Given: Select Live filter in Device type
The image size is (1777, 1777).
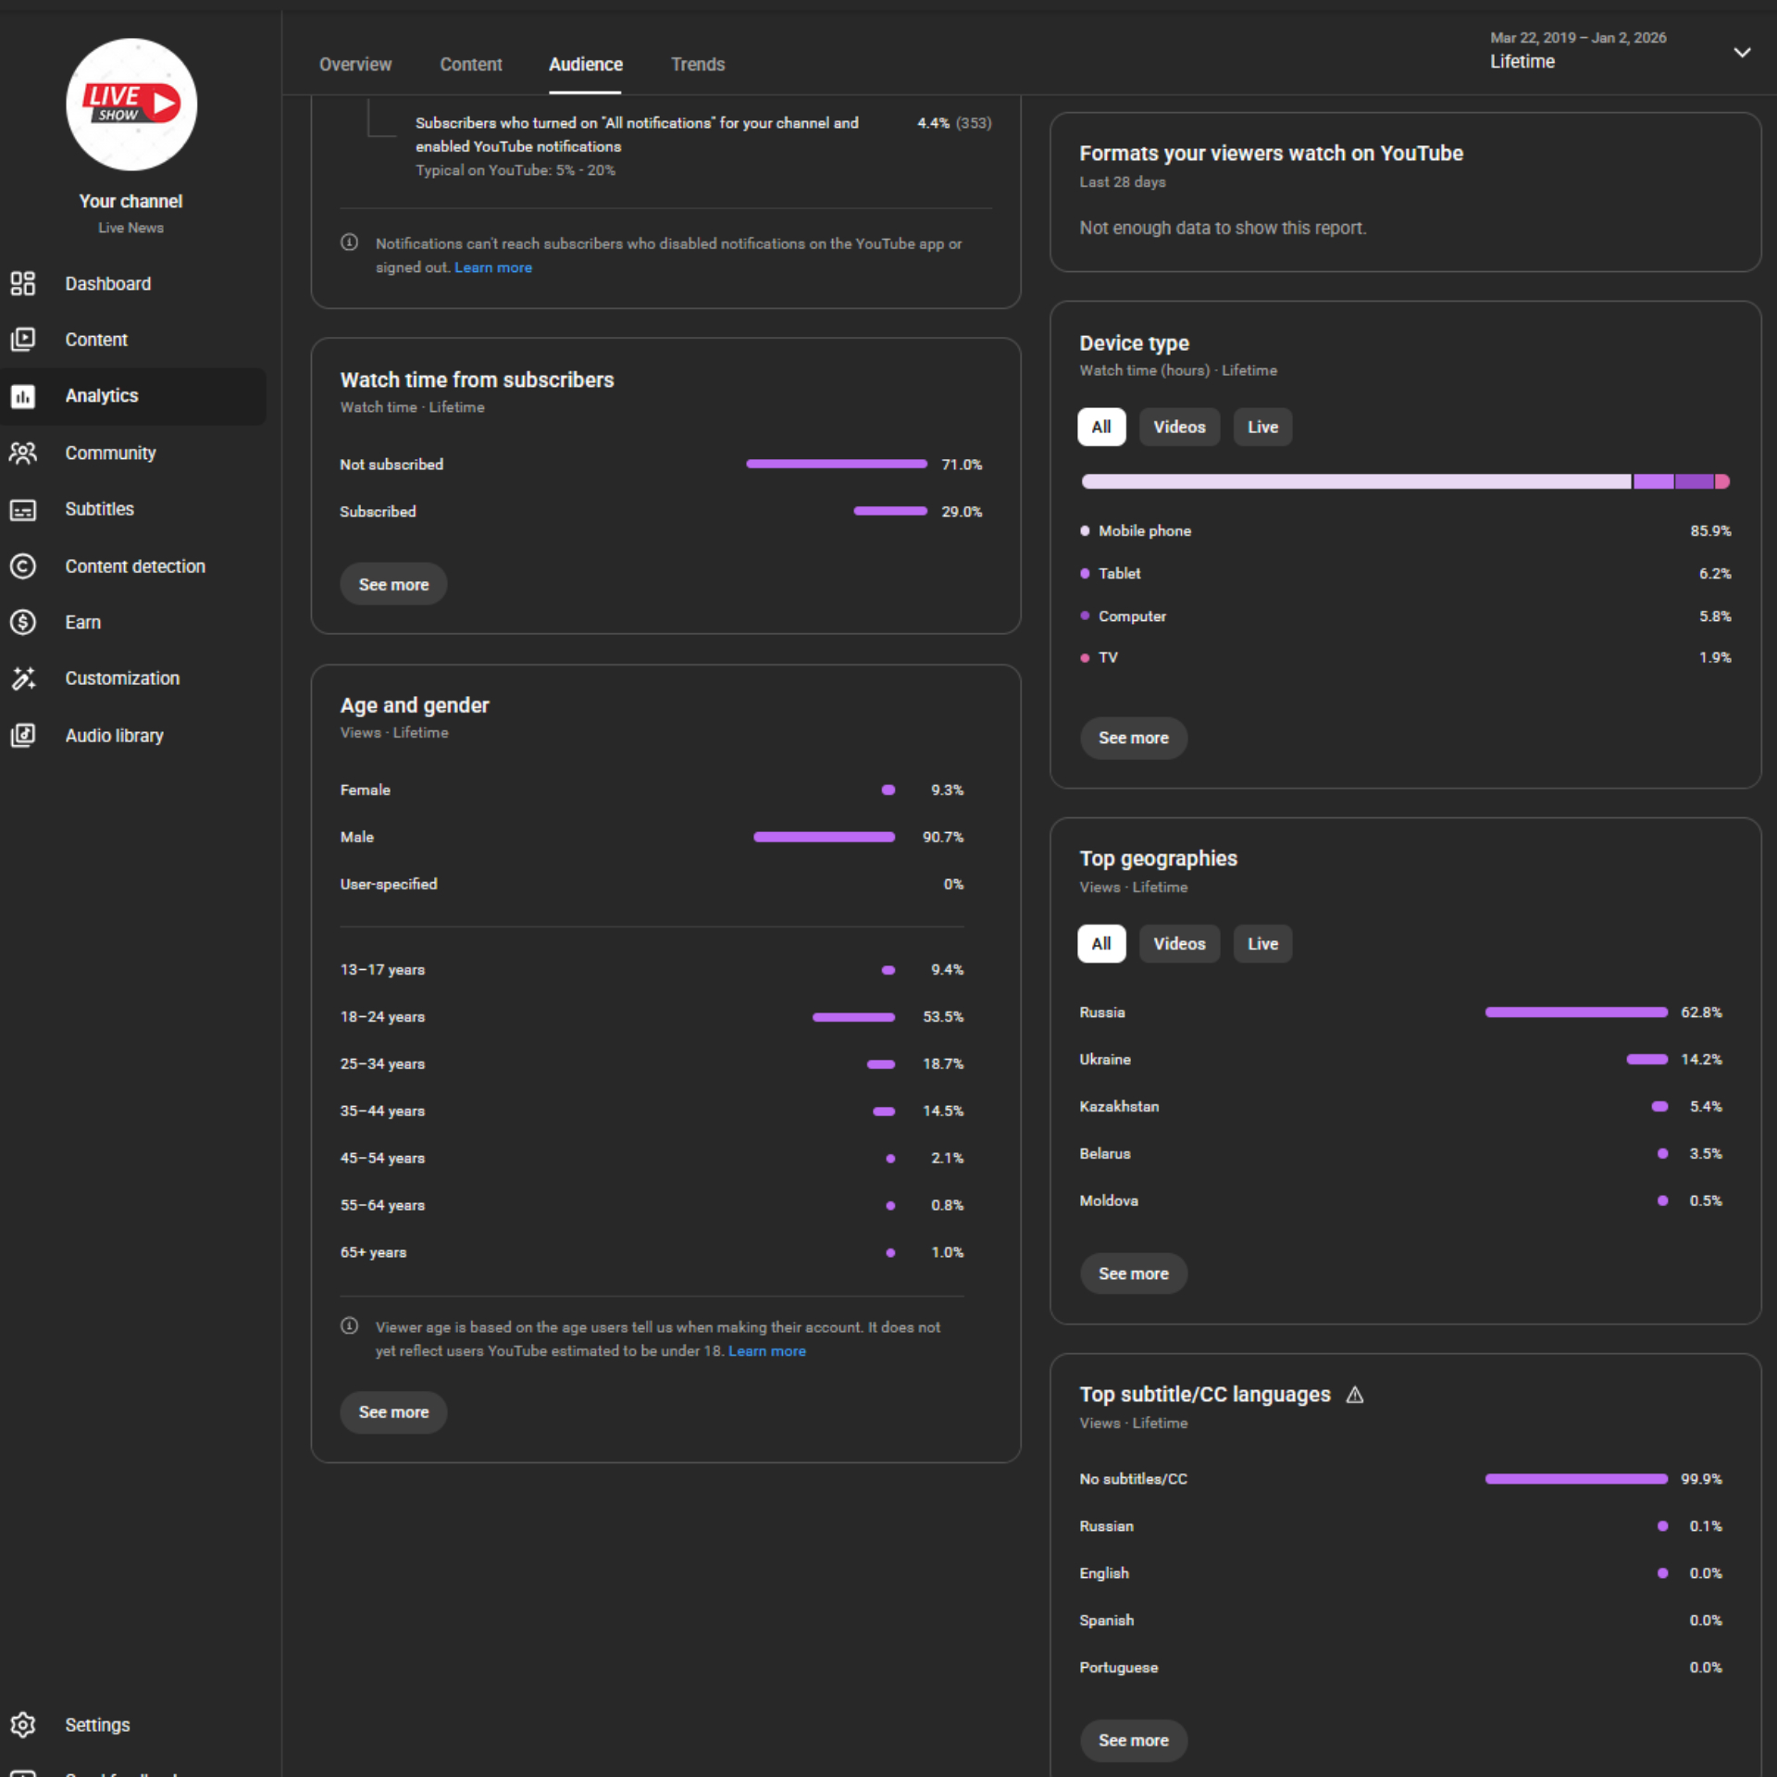Looking at the screenshot, I should pos(1262,428).
